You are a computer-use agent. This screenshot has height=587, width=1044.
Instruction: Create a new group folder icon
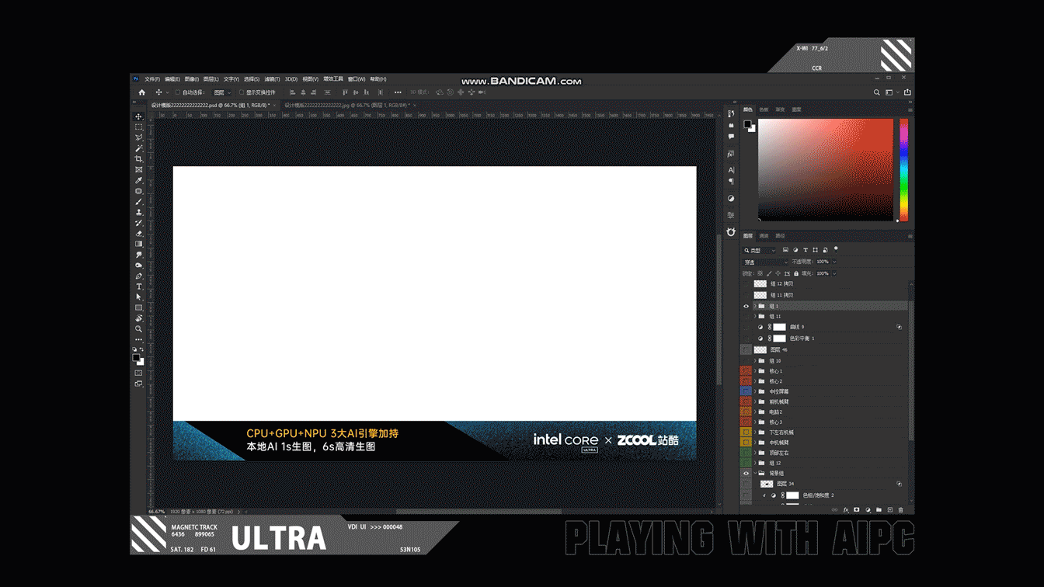(879, 510)
